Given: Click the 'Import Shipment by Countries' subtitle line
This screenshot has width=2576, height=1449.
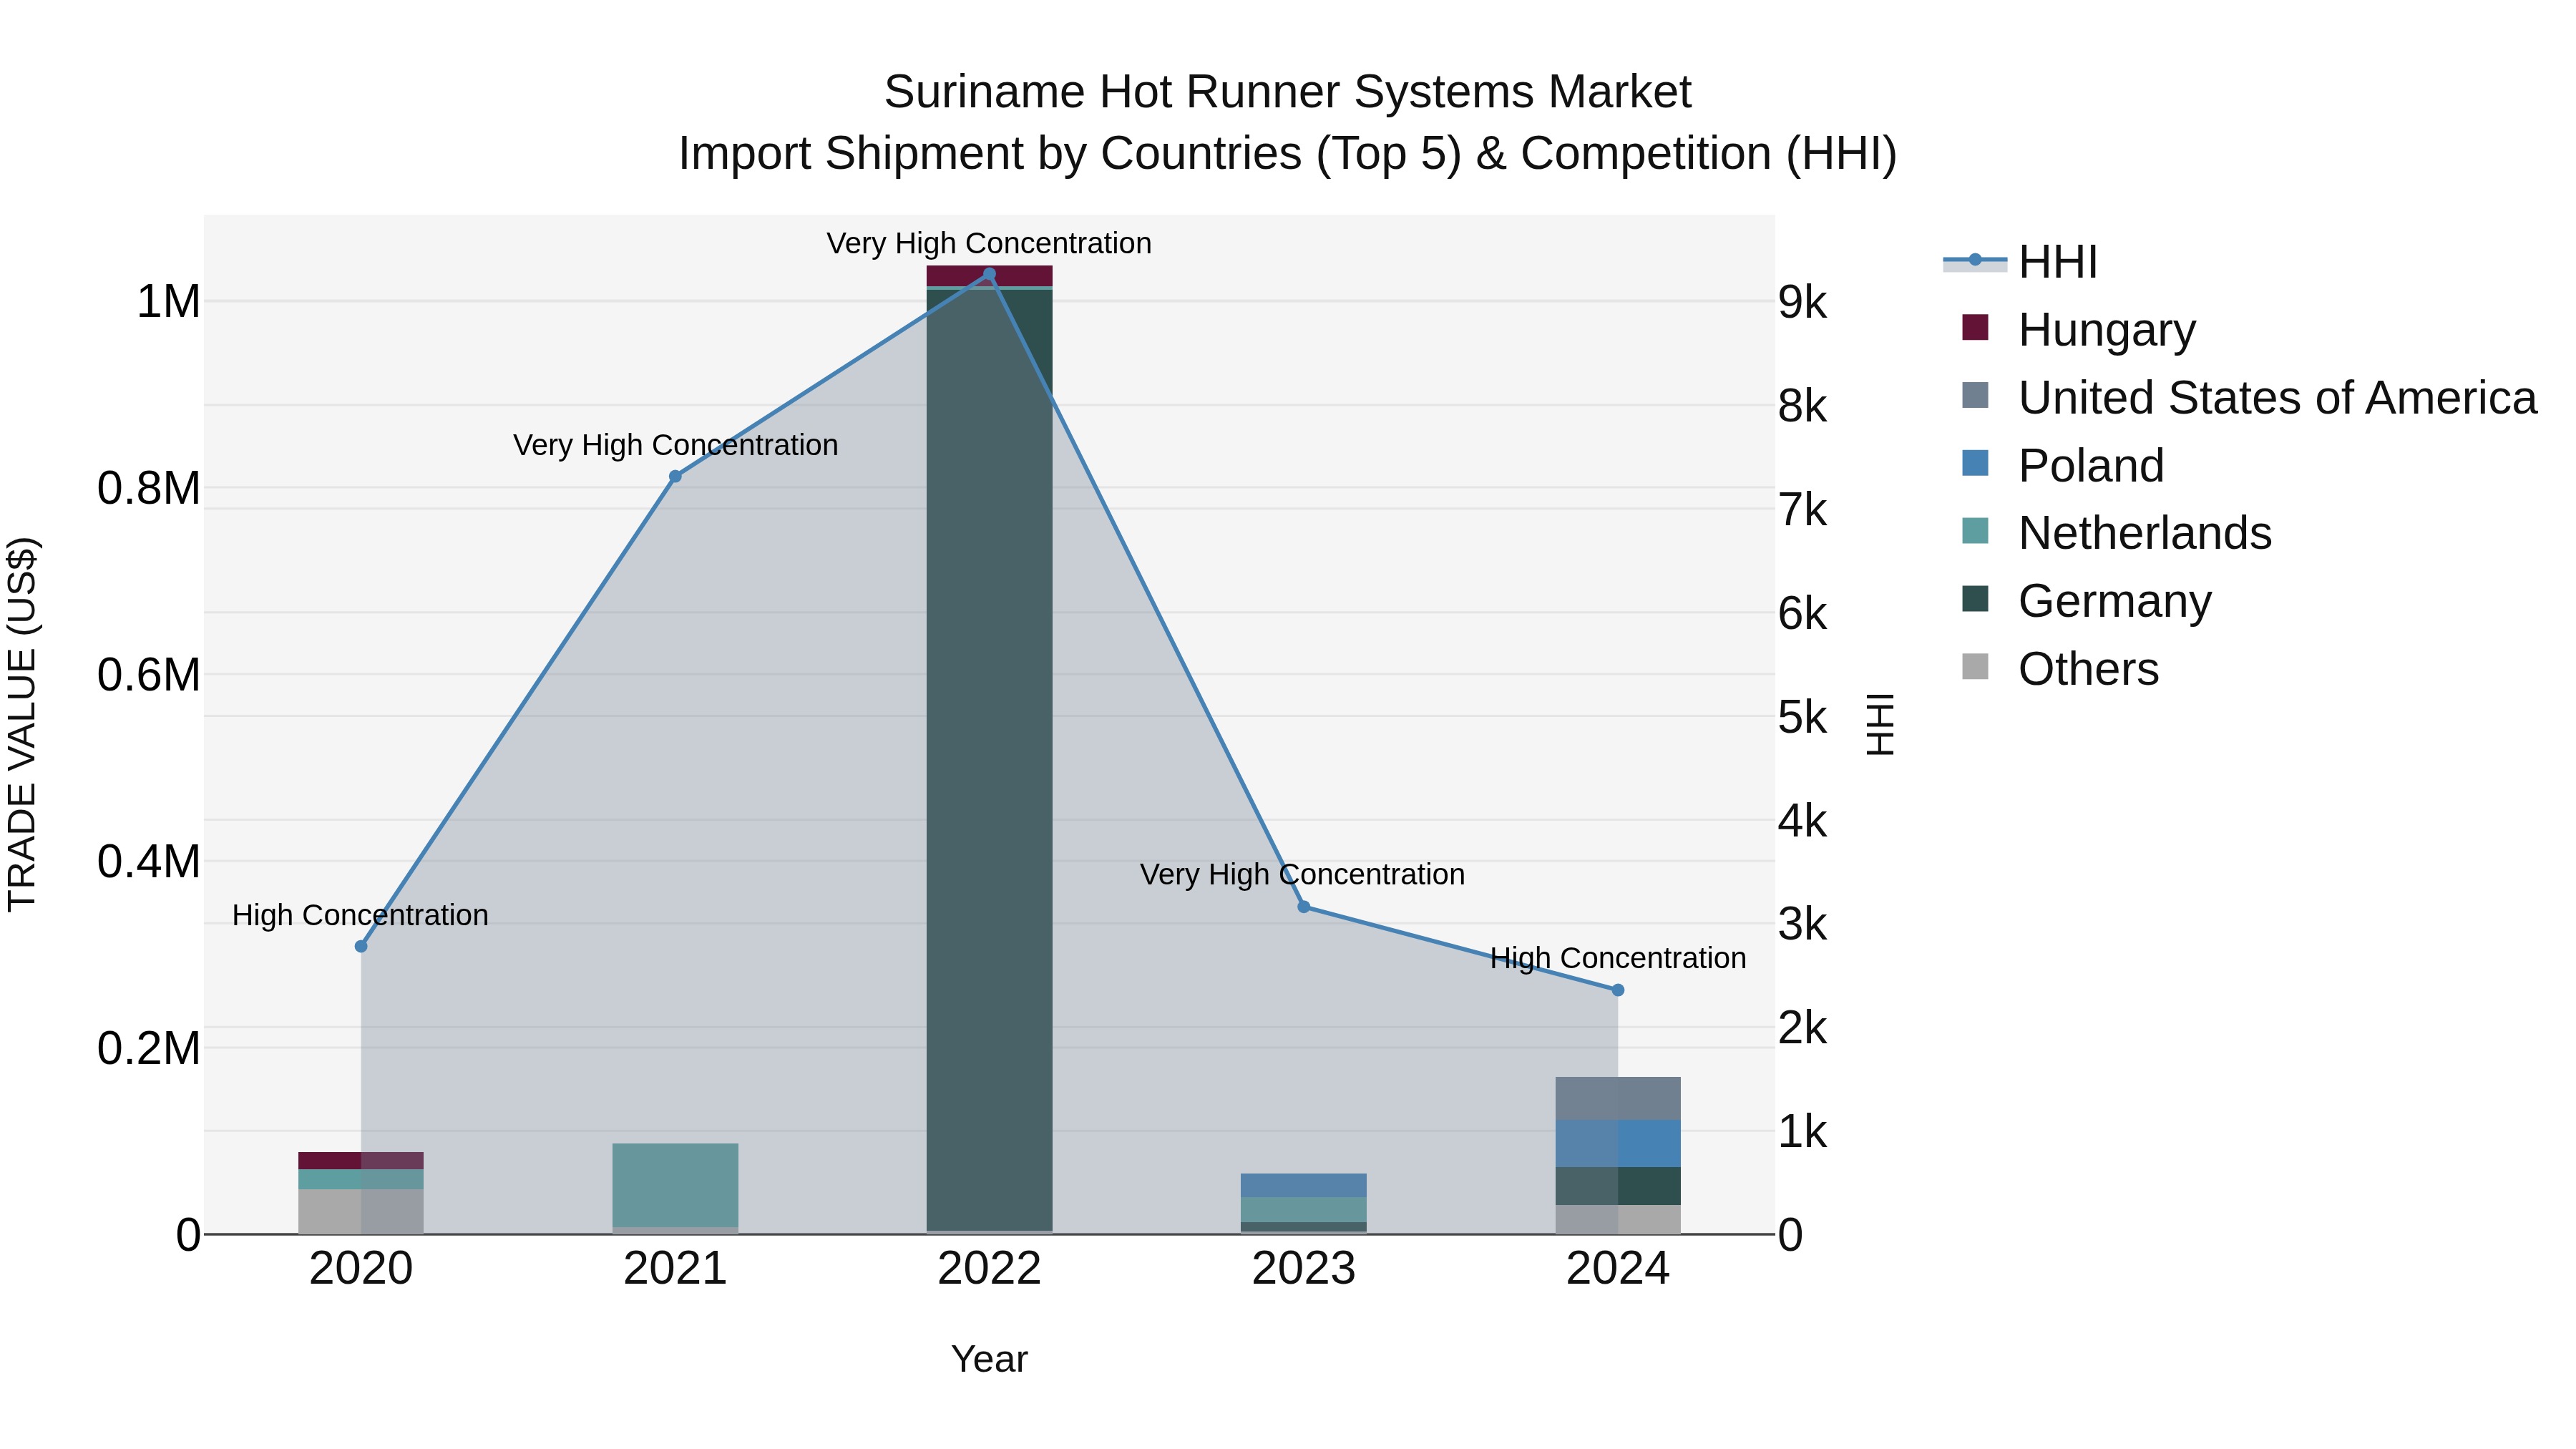Looking at the screenshot, I should [x=1287, y=154].
